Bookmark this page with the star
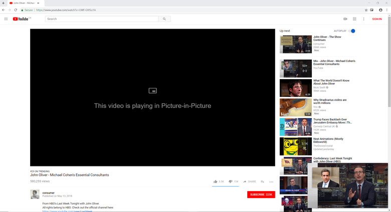Screen dimensions: 391x212 (366, 10)
